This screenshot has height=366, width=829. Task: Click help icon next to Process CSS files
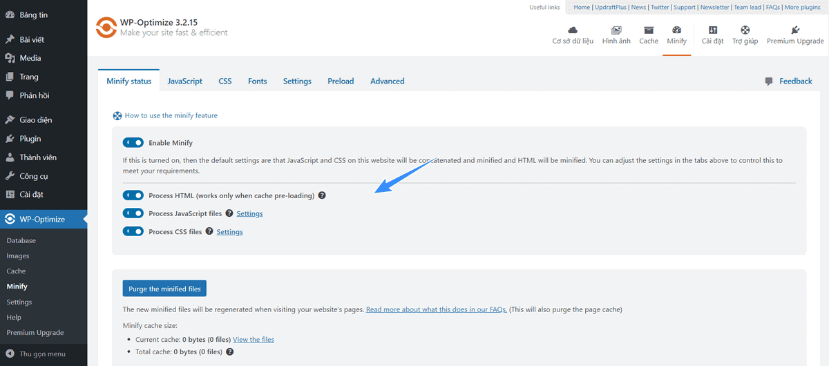(209, 231)
